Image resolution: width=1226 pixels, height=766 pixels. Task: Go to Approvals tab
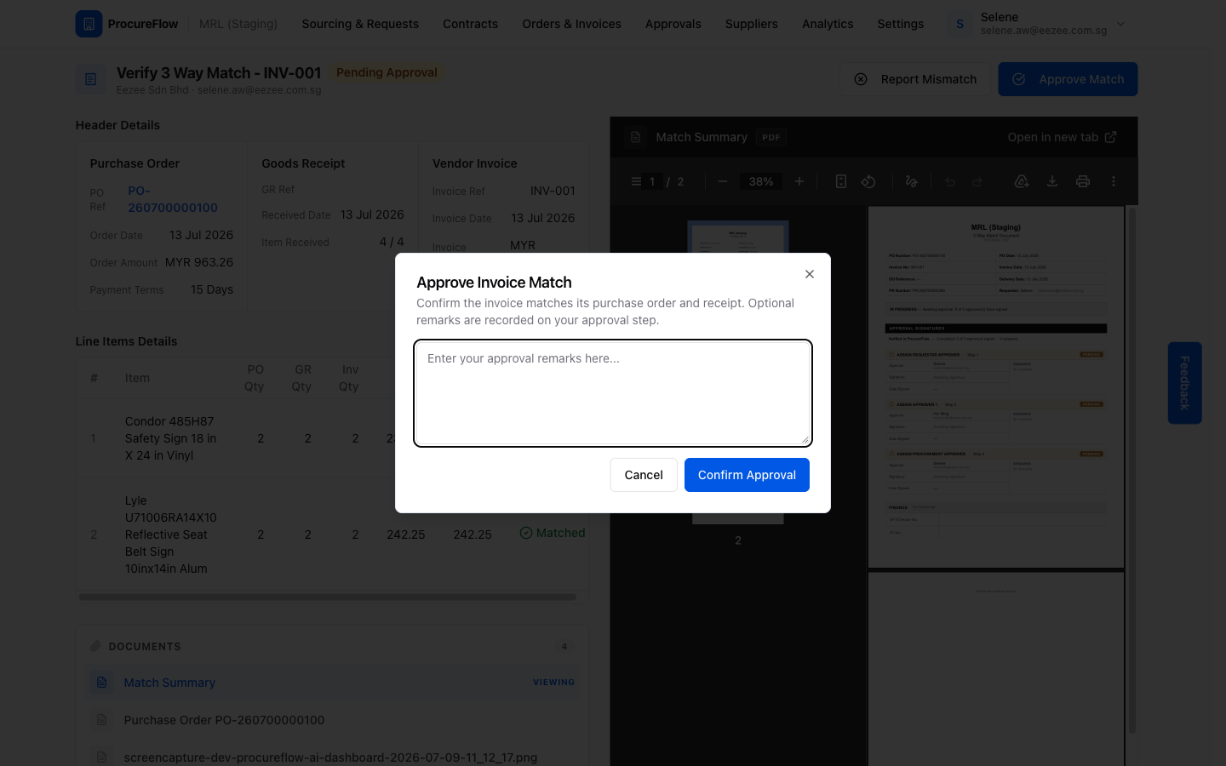click(673, 24)
